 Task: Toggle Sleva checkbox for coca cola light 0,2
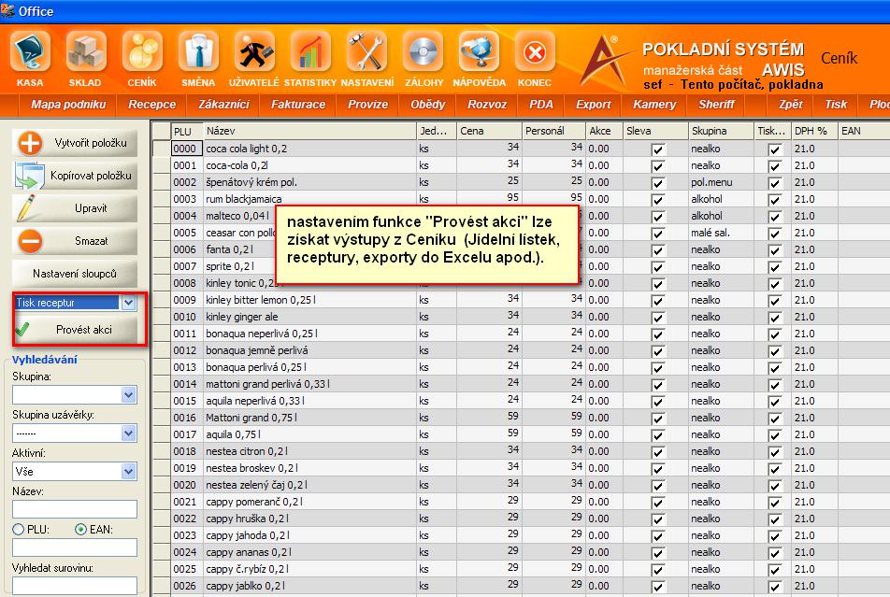click(658, 149)
